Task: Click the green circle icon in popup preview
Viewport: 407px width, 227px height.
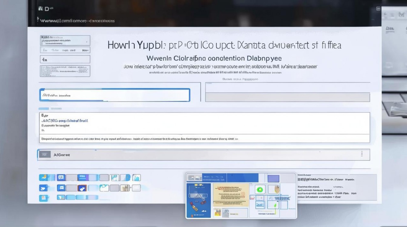Action: [260, 190]
